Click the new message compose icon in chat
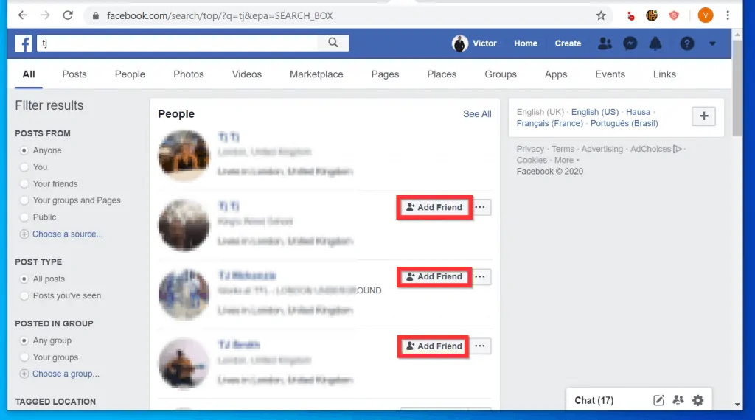This screenshot has height=420, width=755. [659, 400]
